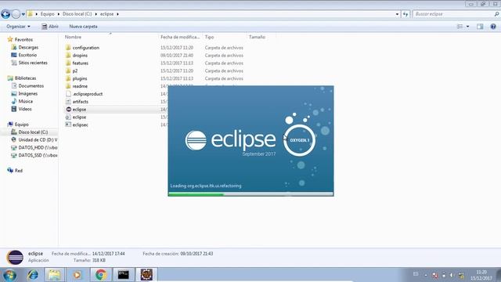This screenshot has height=282, width=501.
Task: Open the Windows Start button
Action: point(9,275)
